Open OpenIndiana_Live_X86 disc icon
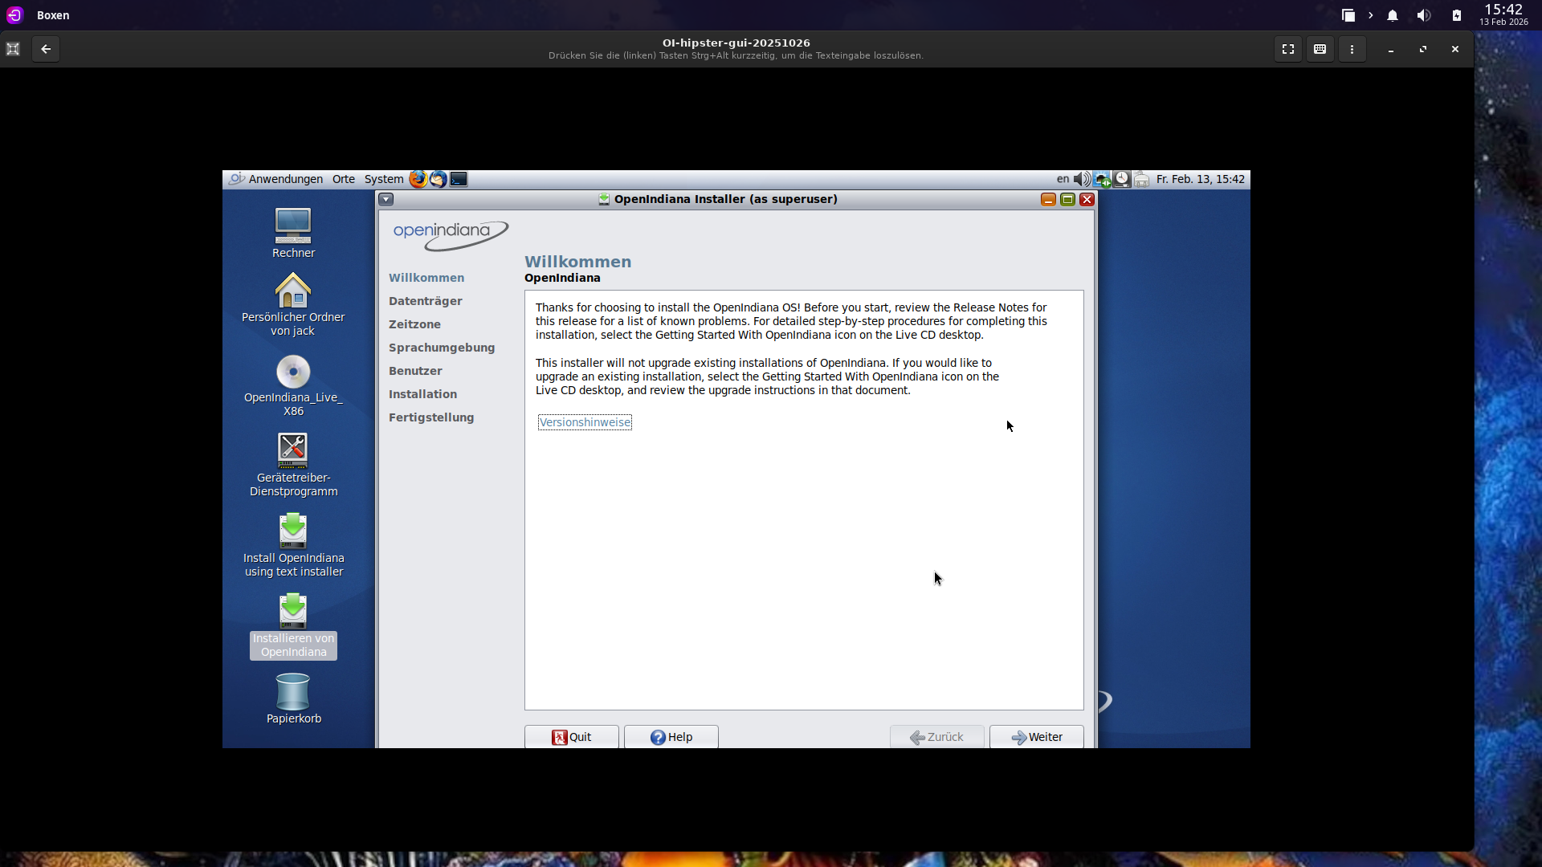The height and width of the screenshot is (867, 1542). point(293,372)
